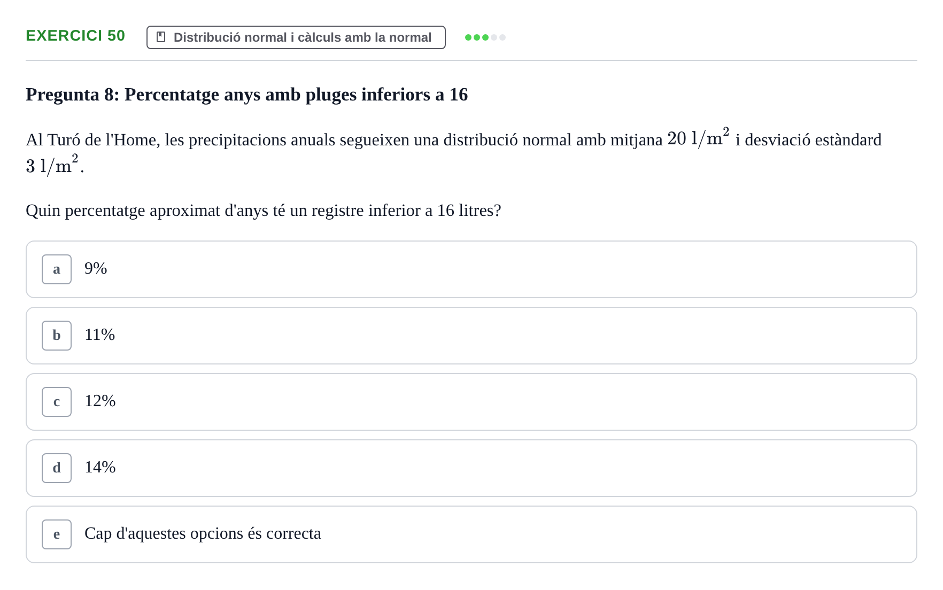Open the Distribució normal i càlculs topic tag
The height and width of the screenshot is (590, 943).
[x=296, y=37]
